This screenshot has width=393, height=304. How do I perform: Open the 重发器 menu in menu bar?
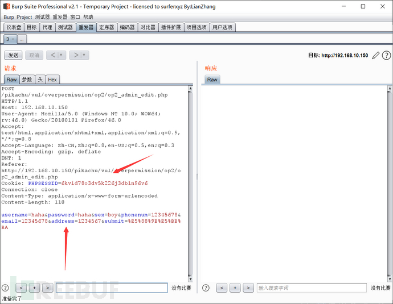[60, 17]
